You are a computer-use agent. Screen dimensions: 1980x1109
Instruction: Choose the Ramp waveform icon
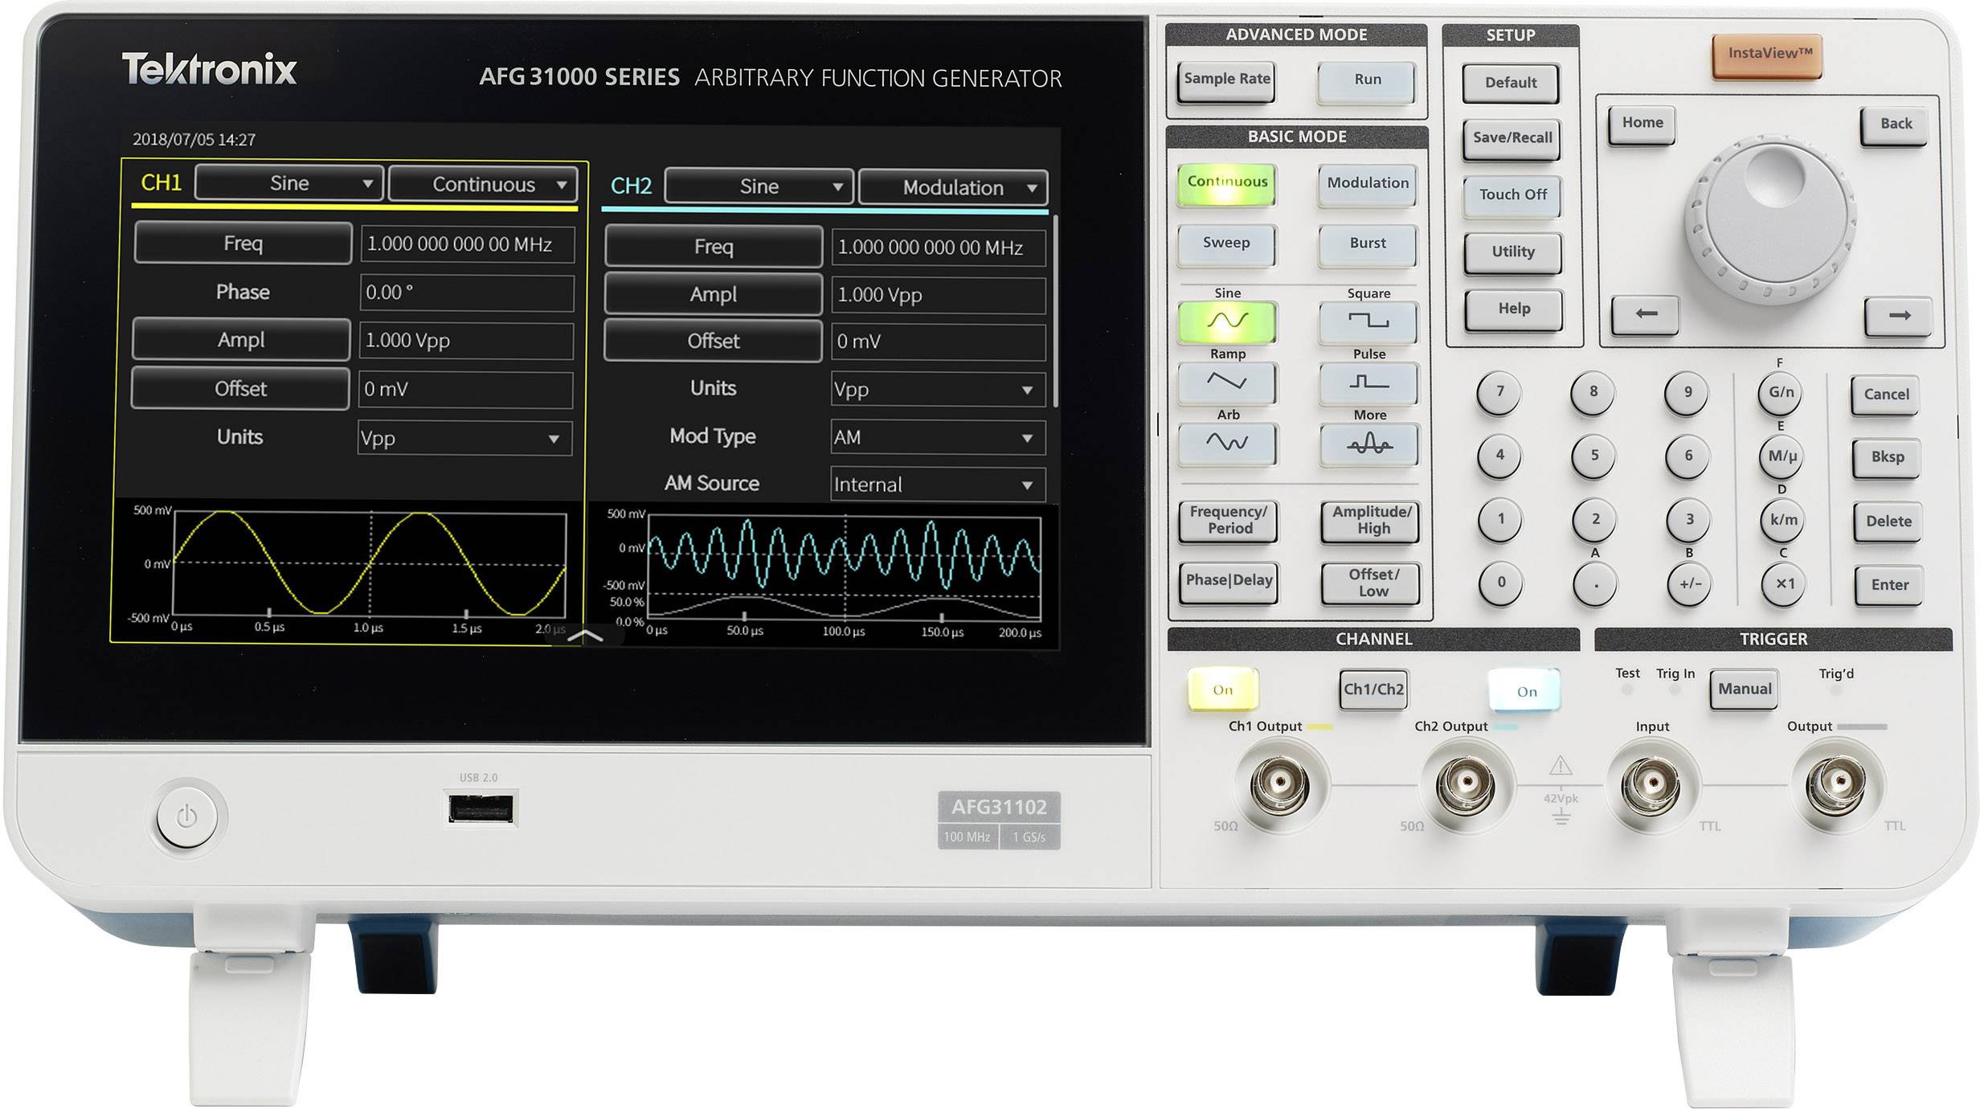coord(1227,383)
